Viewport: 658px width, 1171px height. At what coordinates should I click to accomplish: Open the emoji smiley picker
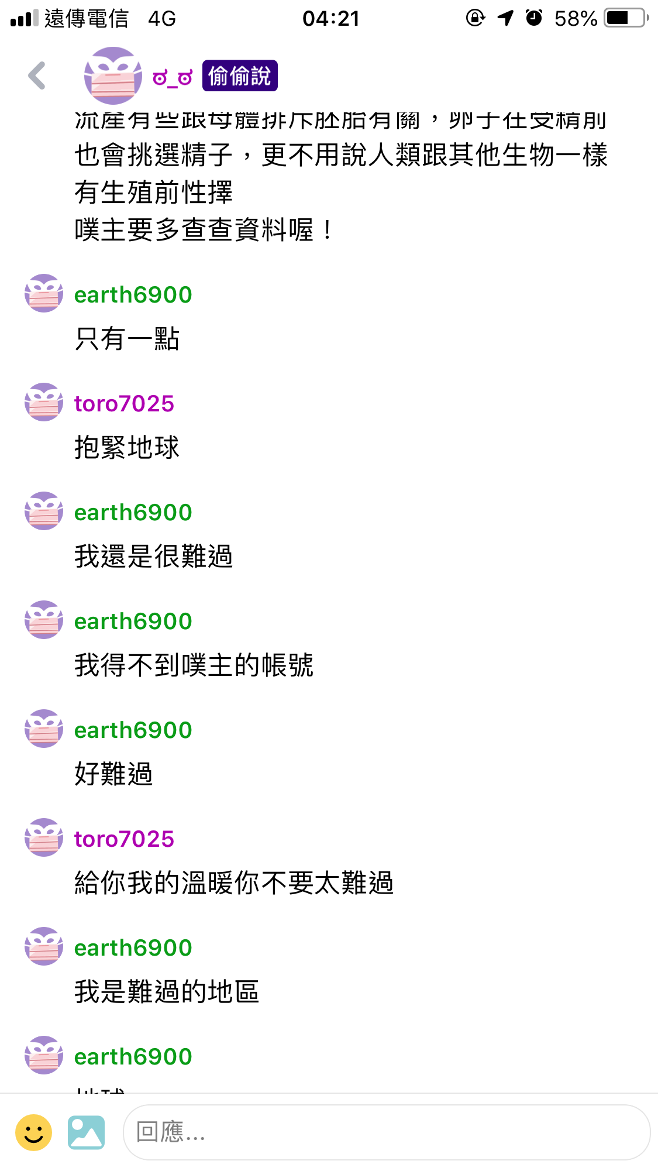pyautogui.click(x=33, y=1132)
